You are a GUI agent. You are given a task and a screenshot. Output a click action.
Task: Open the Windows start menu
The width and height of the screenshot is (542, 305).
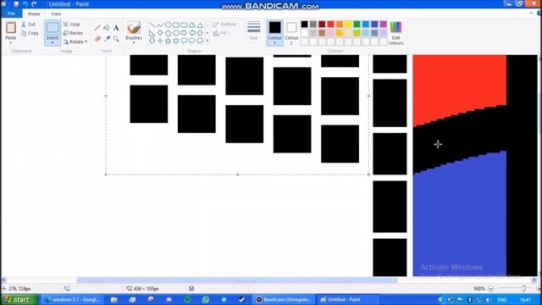tap(19, 299)
